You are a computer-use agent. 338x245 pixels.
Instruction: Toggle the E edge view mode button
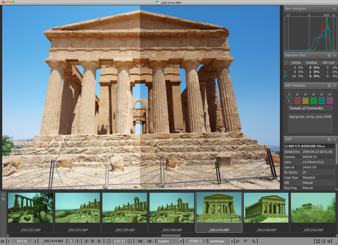coord(86,241)
